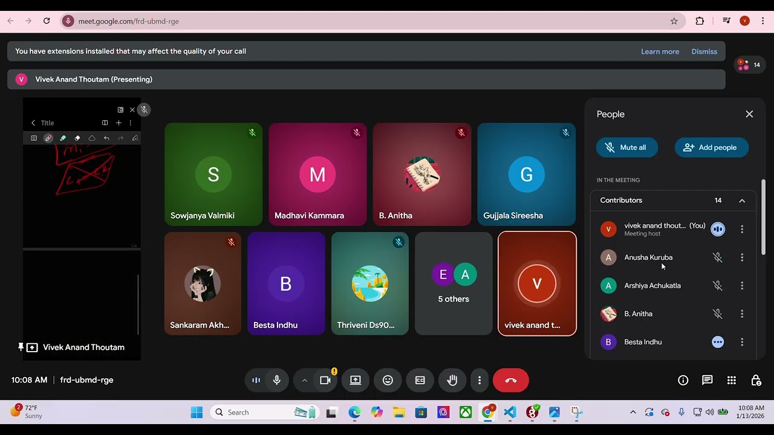The width and height of the screenshot is (774, 435).
Task: Open File Explorer from the taskbar
Action: tap(398, 413)
